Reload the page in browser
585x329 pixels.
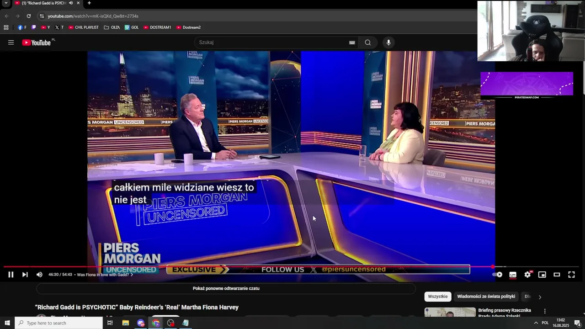coord(28,16)
